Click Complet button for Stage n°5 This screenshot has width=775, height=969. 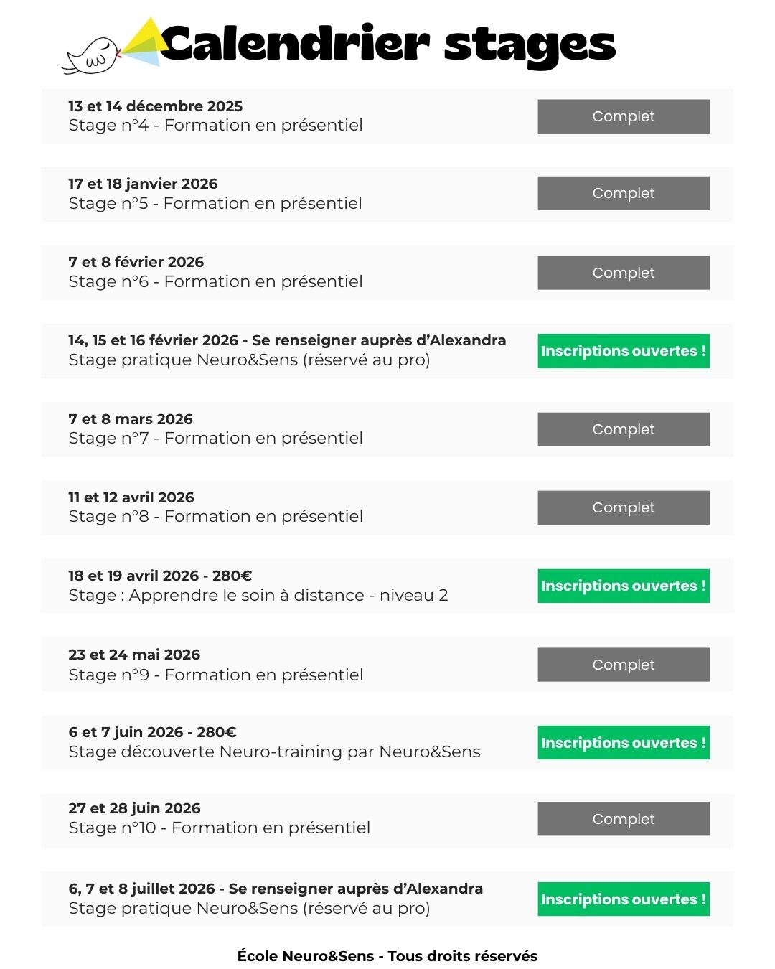623,194
